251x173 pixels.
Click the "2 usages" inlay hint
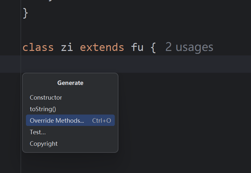click(189, 47)
